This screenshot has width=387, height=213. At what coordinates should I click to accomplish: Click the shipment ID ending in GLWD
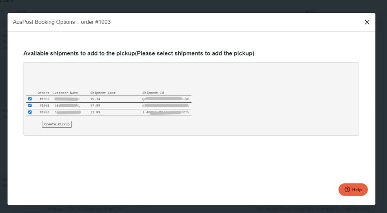(166, 99)
